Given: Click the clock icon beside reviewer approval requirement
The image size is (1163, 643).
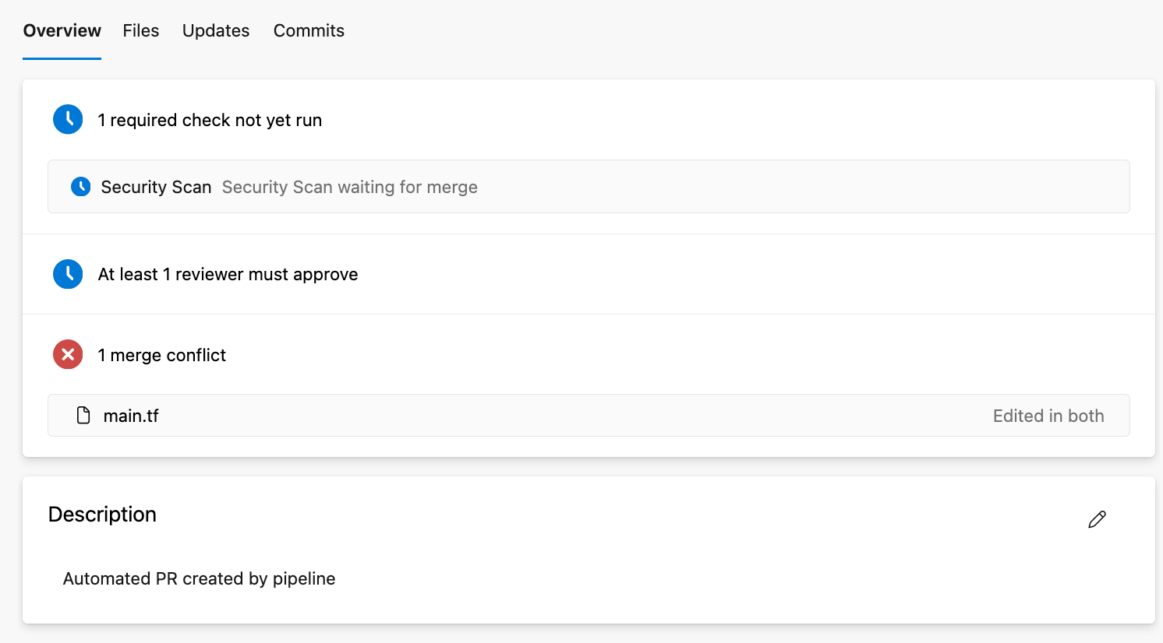Looking at the screenshot, I should pos(68,274).
